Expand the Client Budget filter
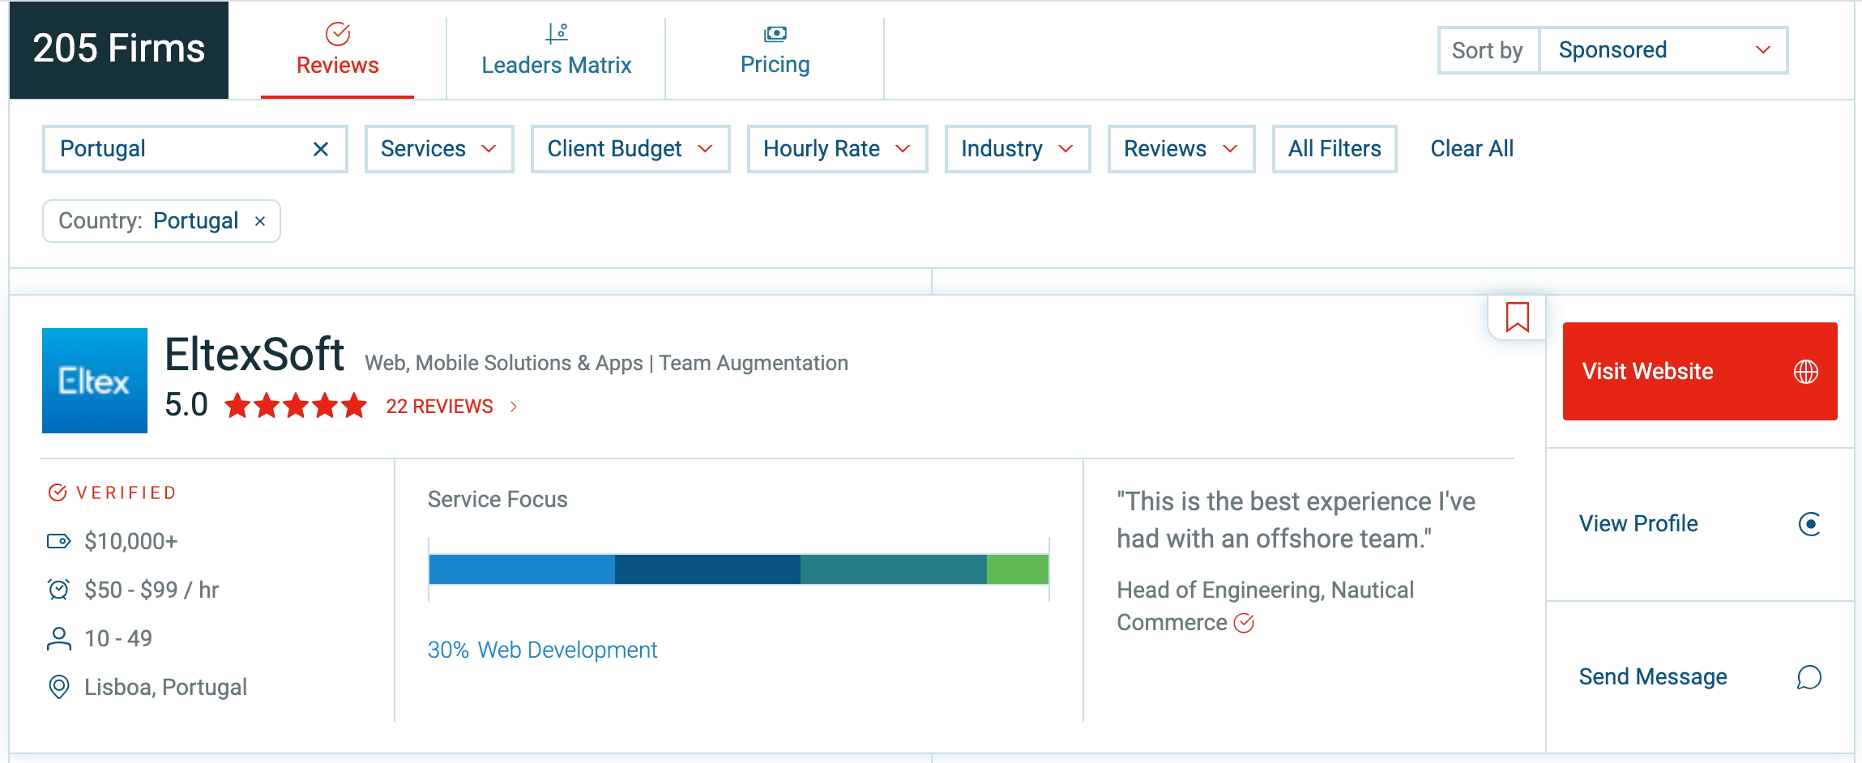1862x763 pixels. (630, 149)
